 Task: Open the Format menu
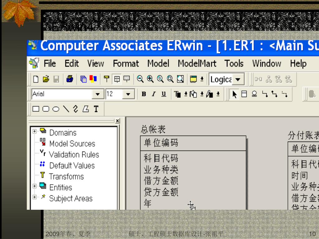click(126, 63)
